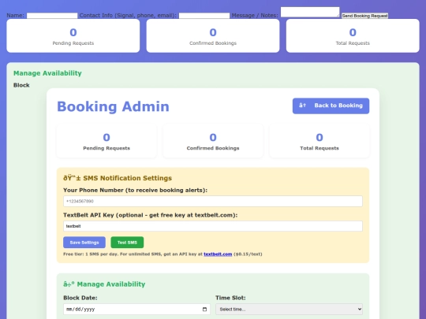Open the textbelt.com link
This screenshot has height=319, width=426.
point(218,254)
